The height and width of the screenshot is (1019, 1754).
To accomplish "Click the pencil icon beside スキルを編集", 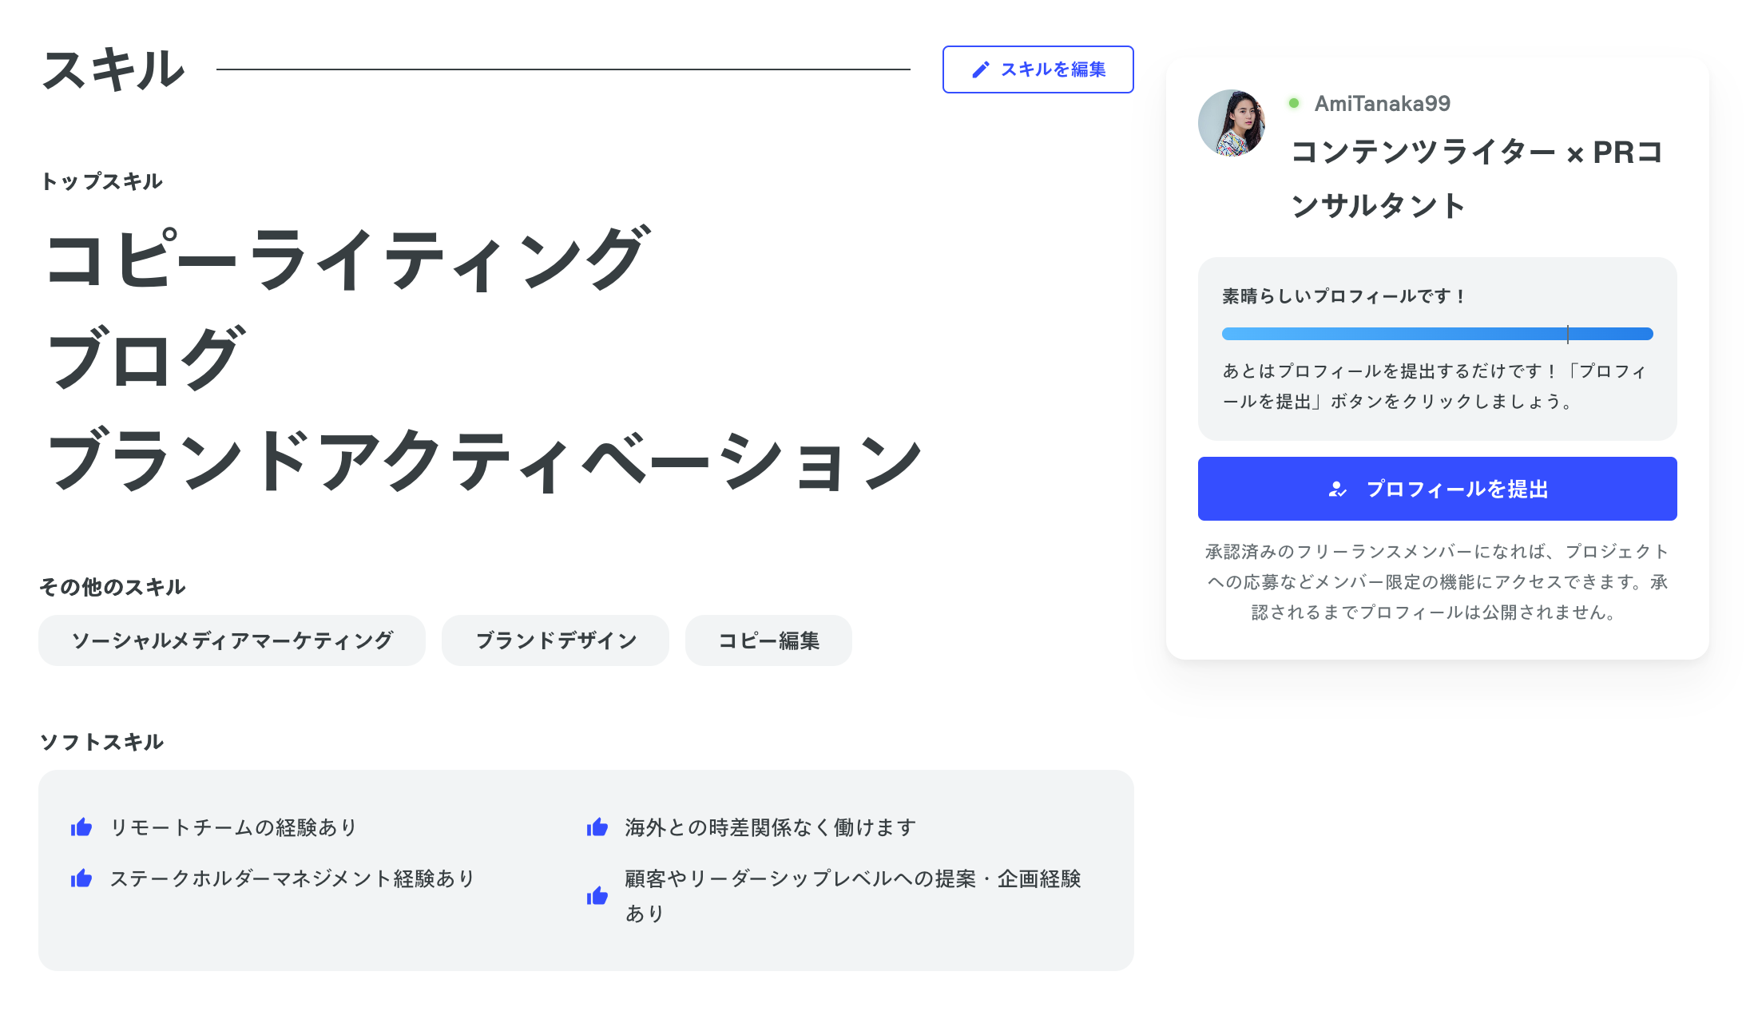I will (x=980, y=70).
